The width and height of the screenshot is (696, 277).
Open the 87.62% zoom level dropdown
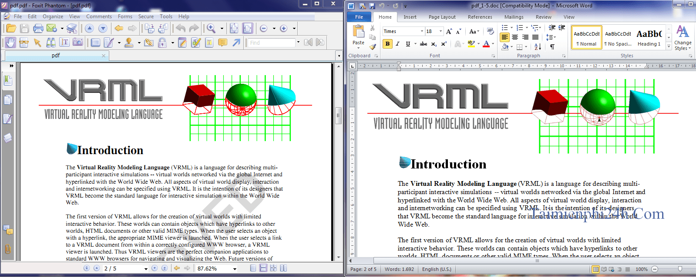(235, 269)
